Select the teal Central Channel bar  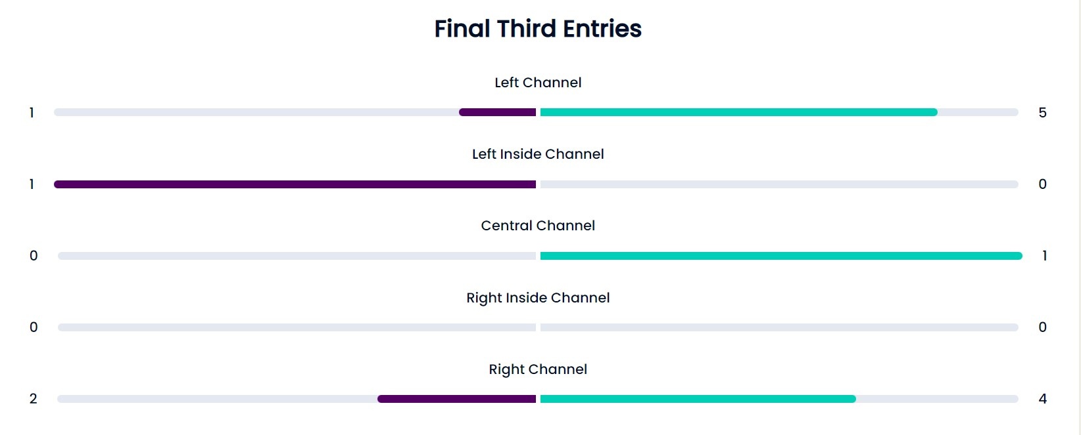[781, 256]
